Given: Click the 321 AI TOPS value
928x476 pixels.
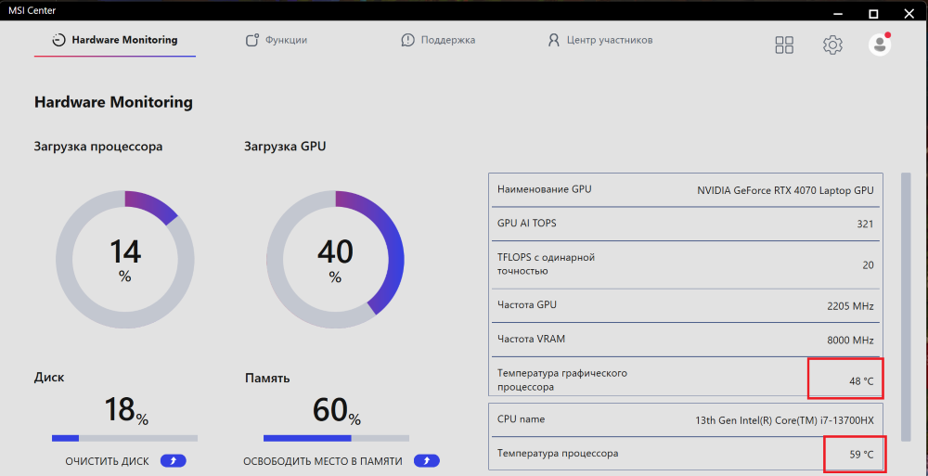Looking at the screenshot, I should click(x=865, y=224).
